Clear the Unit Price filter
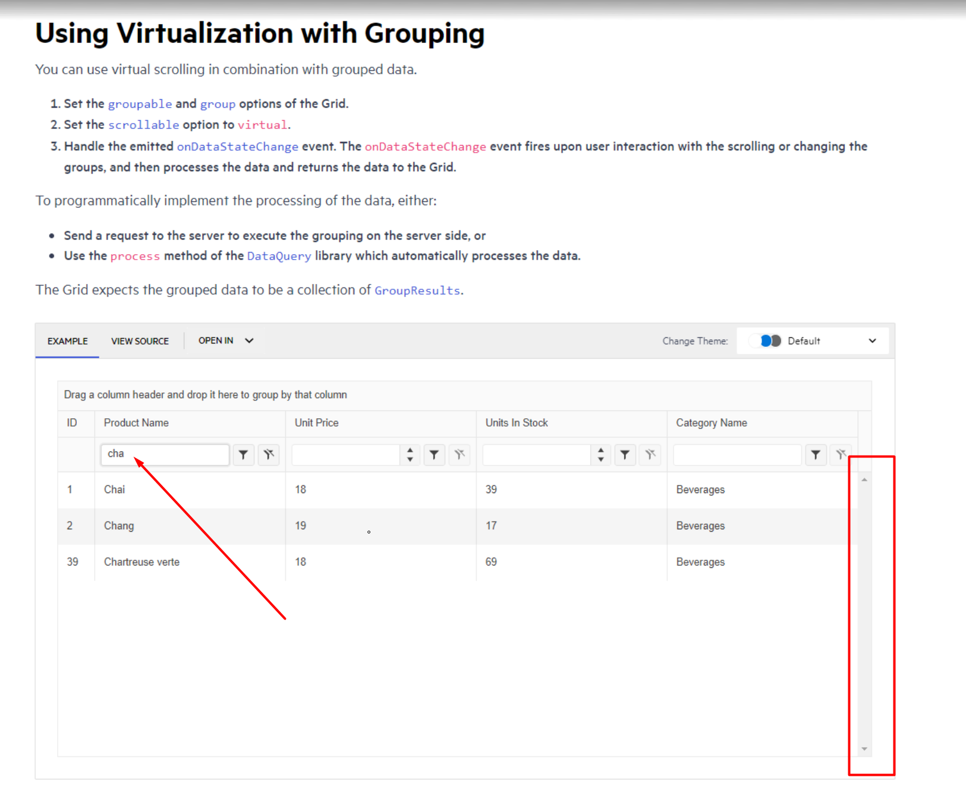Image resolution: width=966 pixels, height=799 pixels. pos(460,455)
